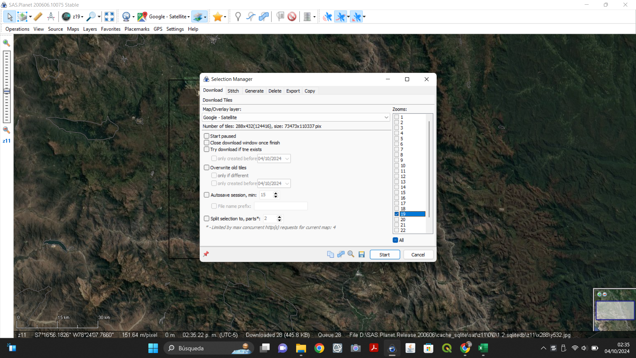Switch to the Generate tab

tap(254, 91)
